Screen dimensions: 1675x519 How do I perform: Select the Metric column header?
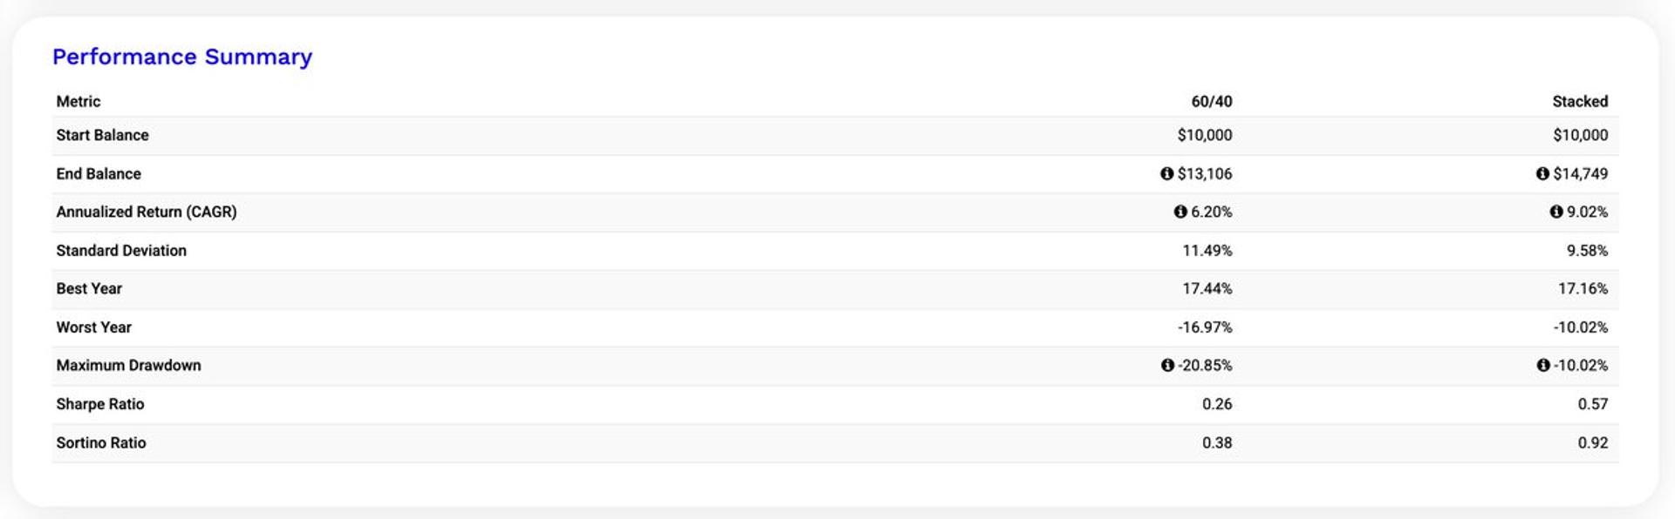79,101
